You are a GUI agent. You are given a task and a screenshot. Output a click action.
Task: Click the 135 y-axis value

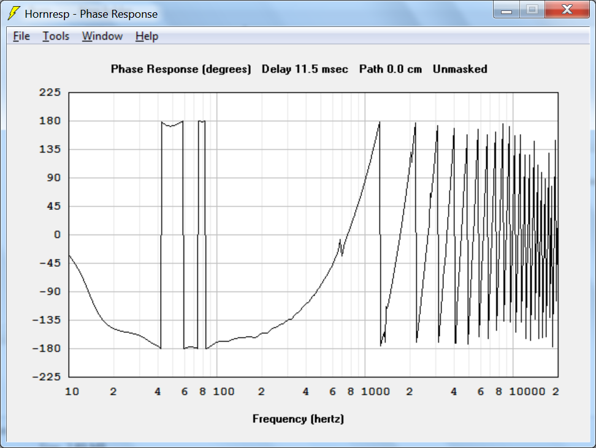click(x=50, y=149)
